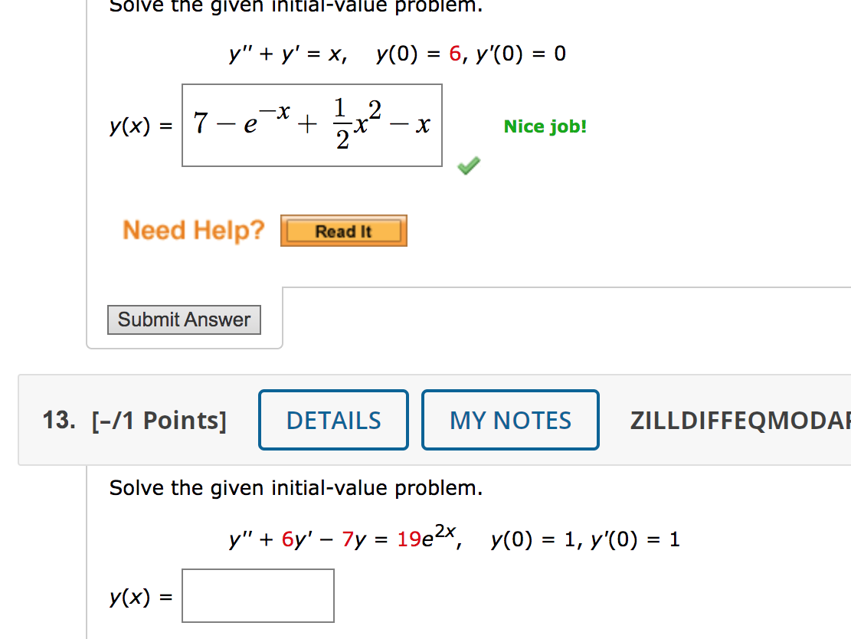Click the Nice job! feedback message

point(545,126)
